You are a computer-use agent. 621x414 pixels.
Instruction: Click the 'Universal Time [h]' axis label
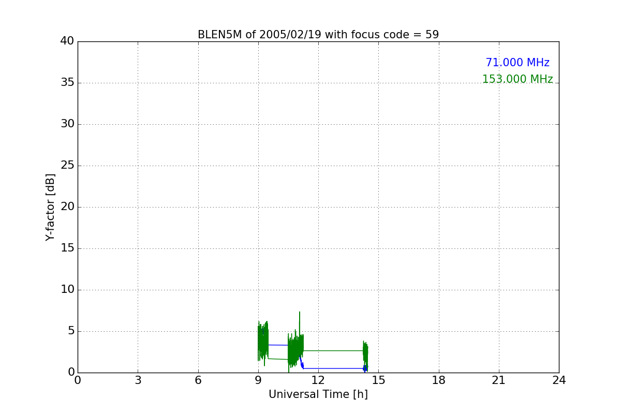(318, 394)
